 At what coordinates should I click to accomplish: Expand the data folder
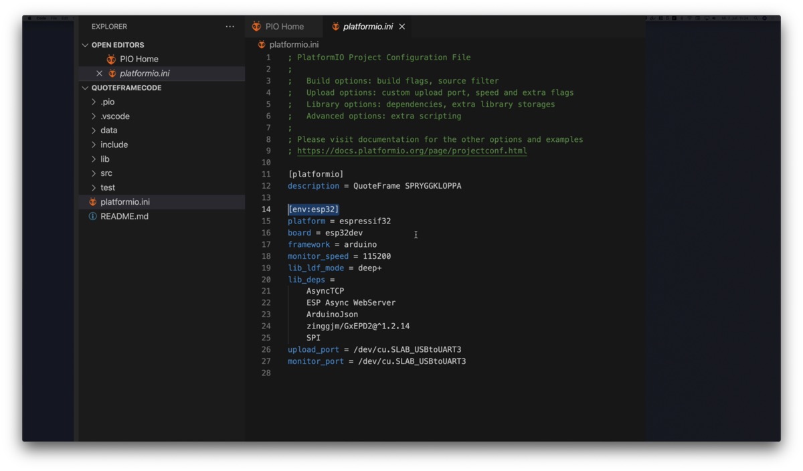94,130
